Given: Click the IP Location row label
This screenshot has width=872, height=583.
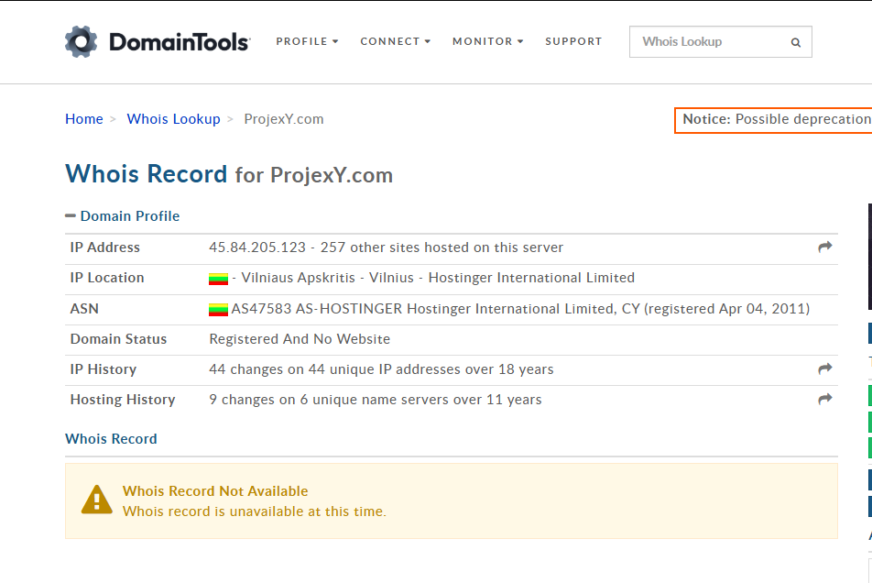Looking at the screenshot, I should pos(107,278).
